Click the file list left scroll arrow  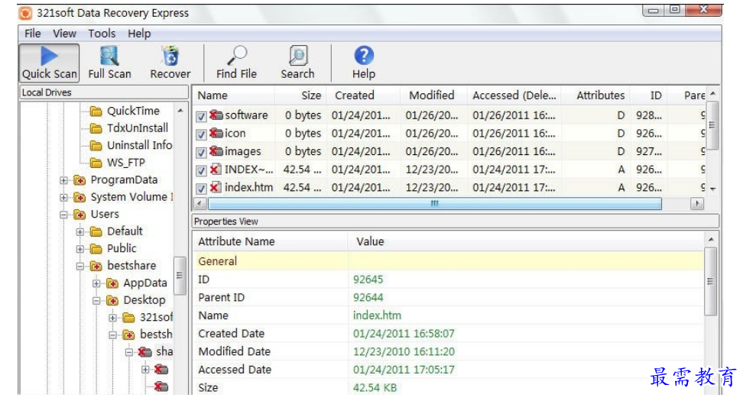(200, 204)
